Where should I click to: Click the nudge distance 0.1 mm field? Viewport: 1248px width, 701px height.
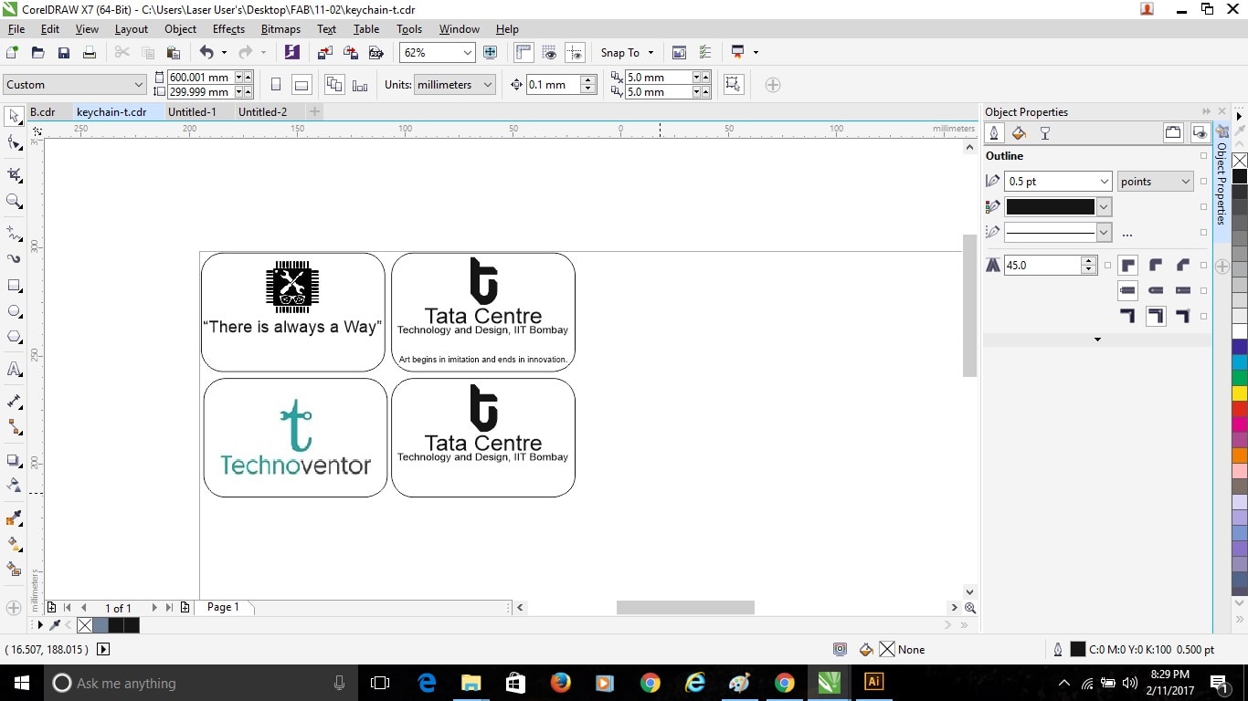[x=553, y=85]
